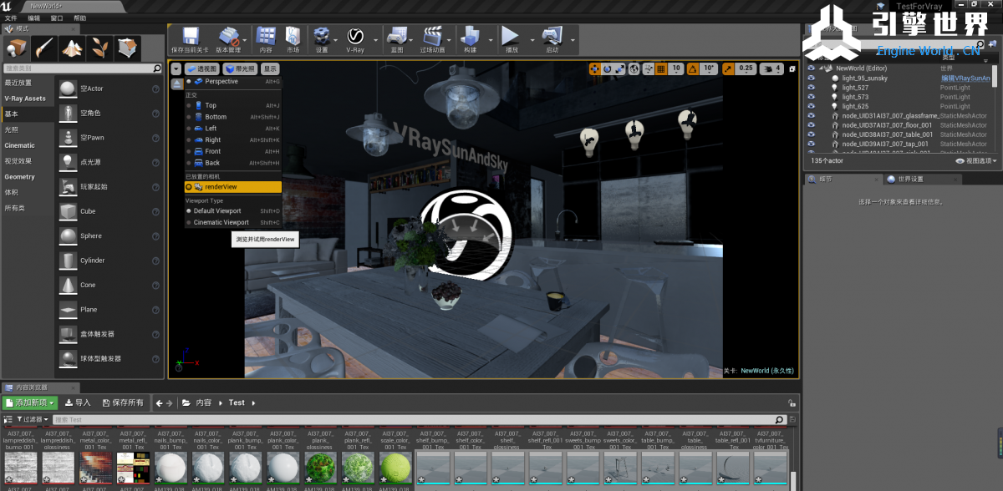Click the surface snapping icon in viewport
1003x491 pixels.
coord(648,68)
